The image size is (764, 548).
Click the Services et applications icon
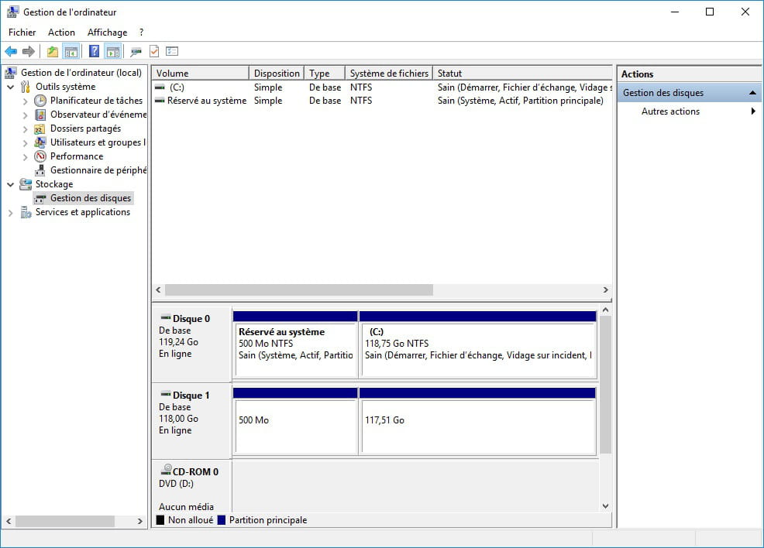(26, 212)
